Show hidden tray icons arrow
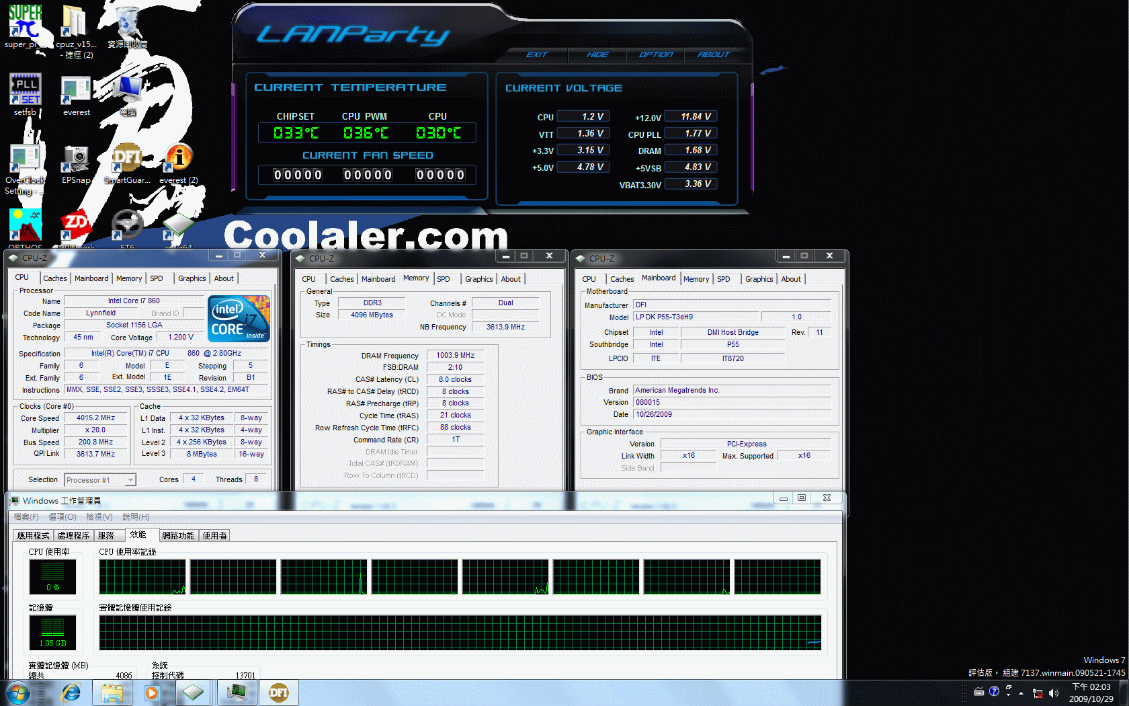1129x706 pixels. [x=1021, y=693]
